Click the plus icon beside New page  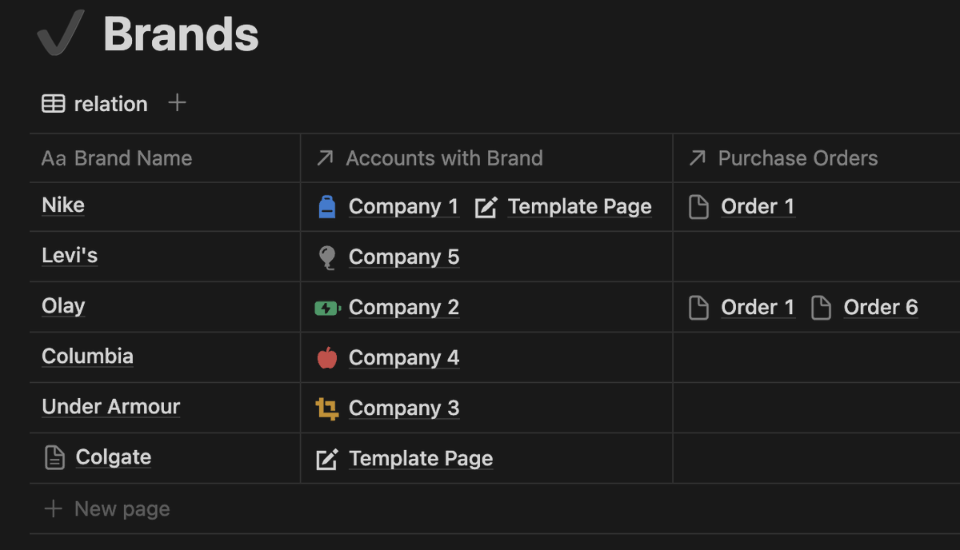(53, 508)
